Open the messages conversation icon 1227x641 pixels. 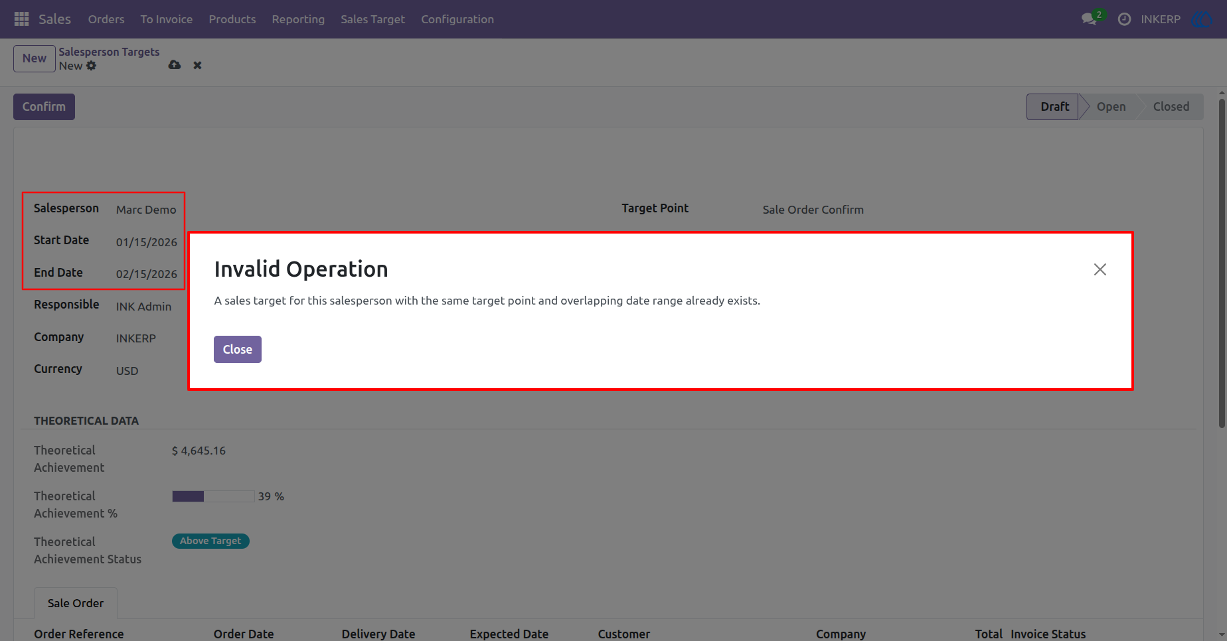click(x=1089, y=19)
